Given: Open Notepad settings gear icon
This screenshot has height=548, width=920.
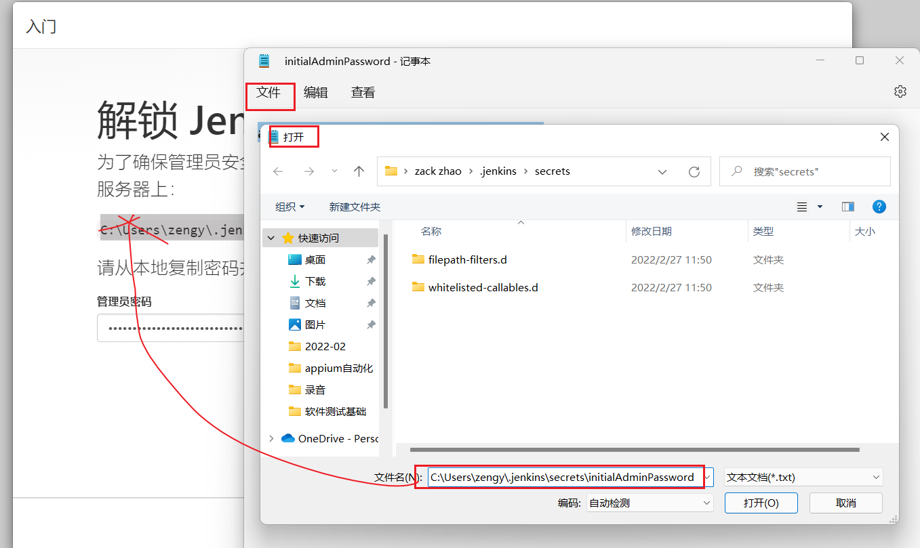Looking at the screenshot, I should 900,91.
